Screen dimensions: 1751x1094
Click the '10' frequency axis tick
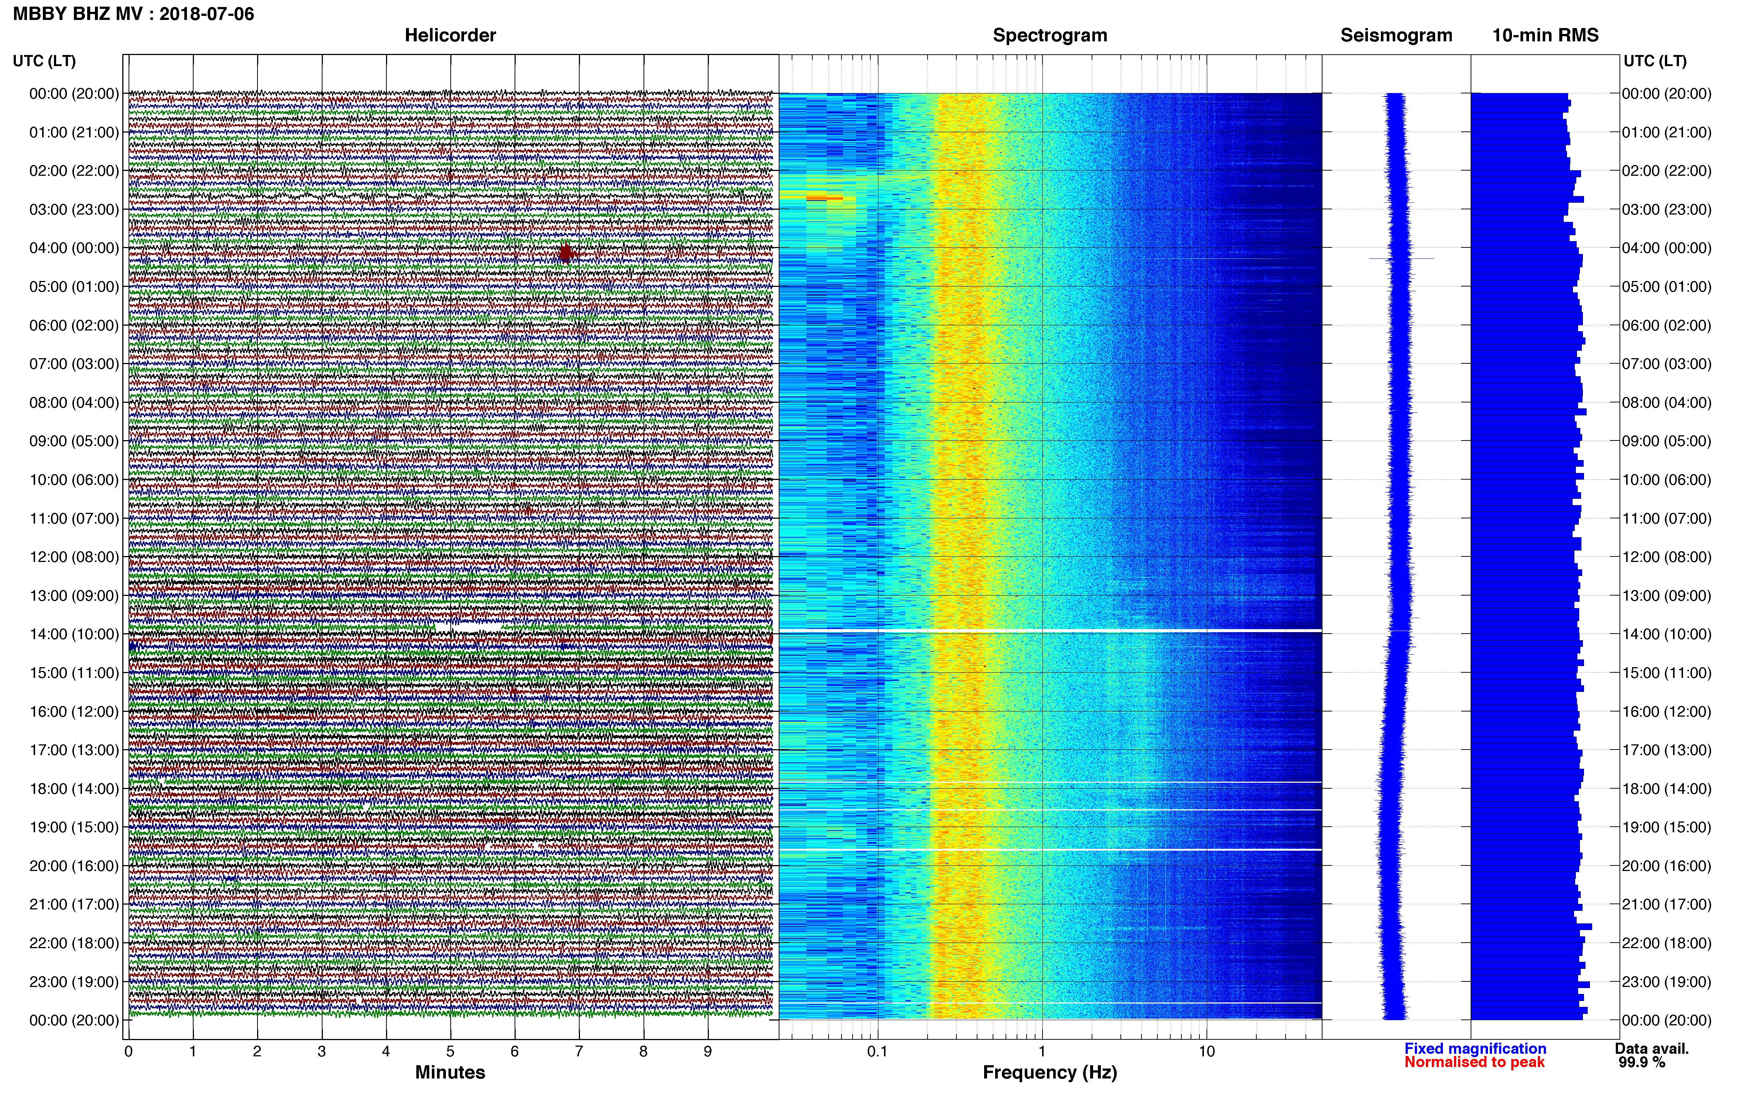(x=1206, y=1051)
